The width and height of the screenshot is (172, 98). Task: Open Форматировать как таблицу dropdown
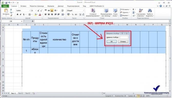[106, 13]
